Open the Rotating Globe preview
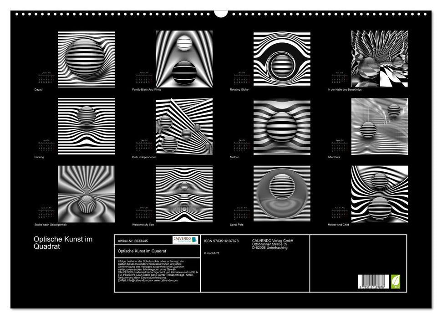This screenshot has height=319, width=442. pos(280,57)
